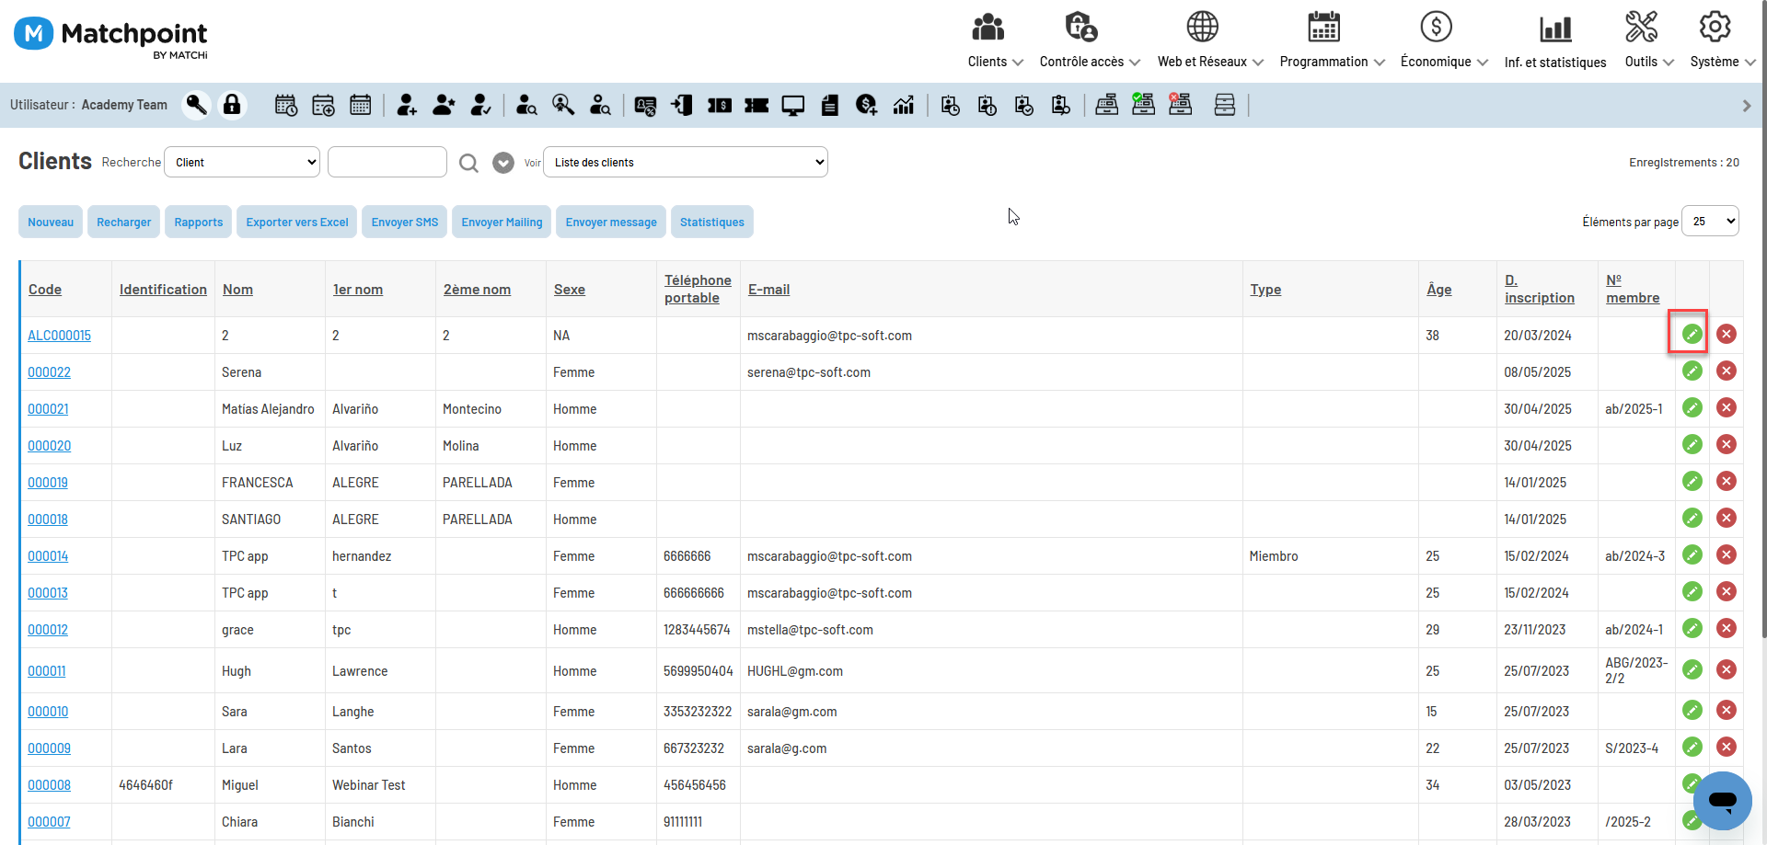Open Rapports button

tap(199, 222)
